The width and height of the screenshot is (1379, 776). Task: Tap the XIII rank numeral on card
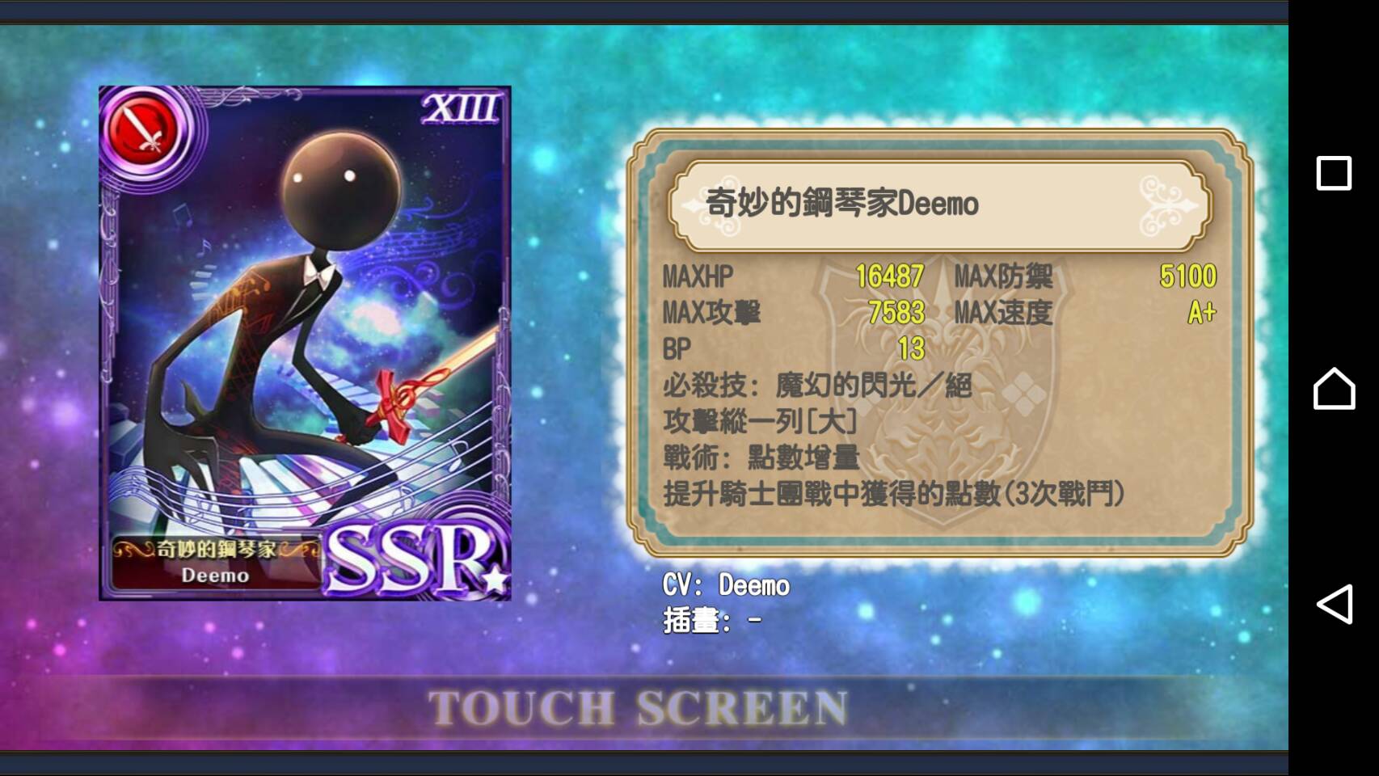click(461, 108)
